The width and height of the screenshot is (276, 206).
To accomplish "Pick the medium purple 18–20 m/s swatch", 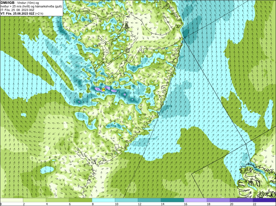I will coord(218,200).
